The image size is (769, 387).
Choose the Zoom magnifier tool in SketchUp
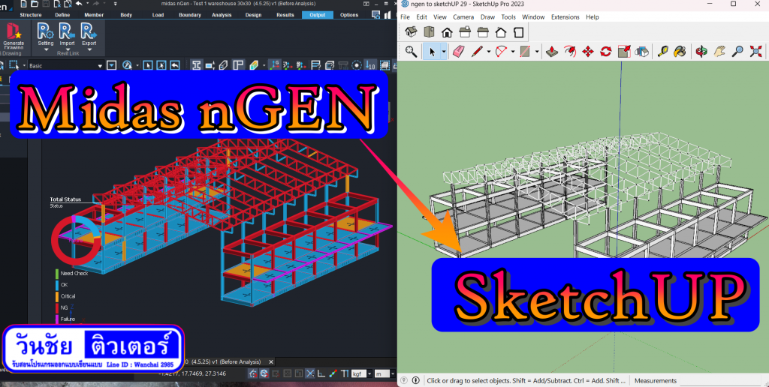point(737,51)
